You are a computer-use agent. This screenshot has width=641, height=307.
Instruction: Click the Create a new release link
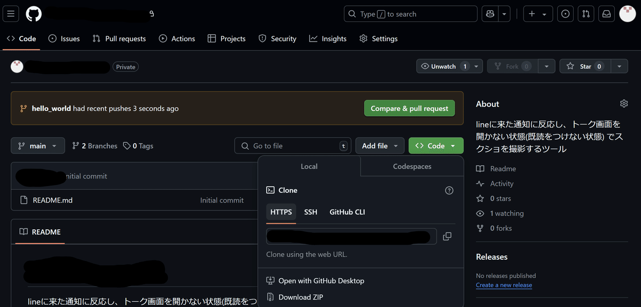(x=504, y=285)
